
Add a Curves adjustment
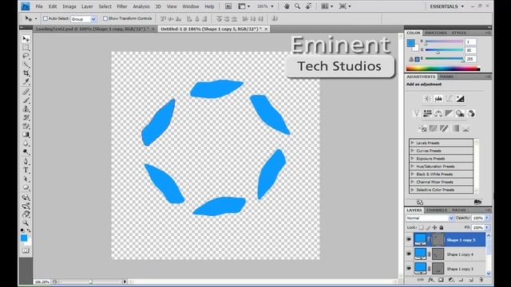click(x=449, y=99)
